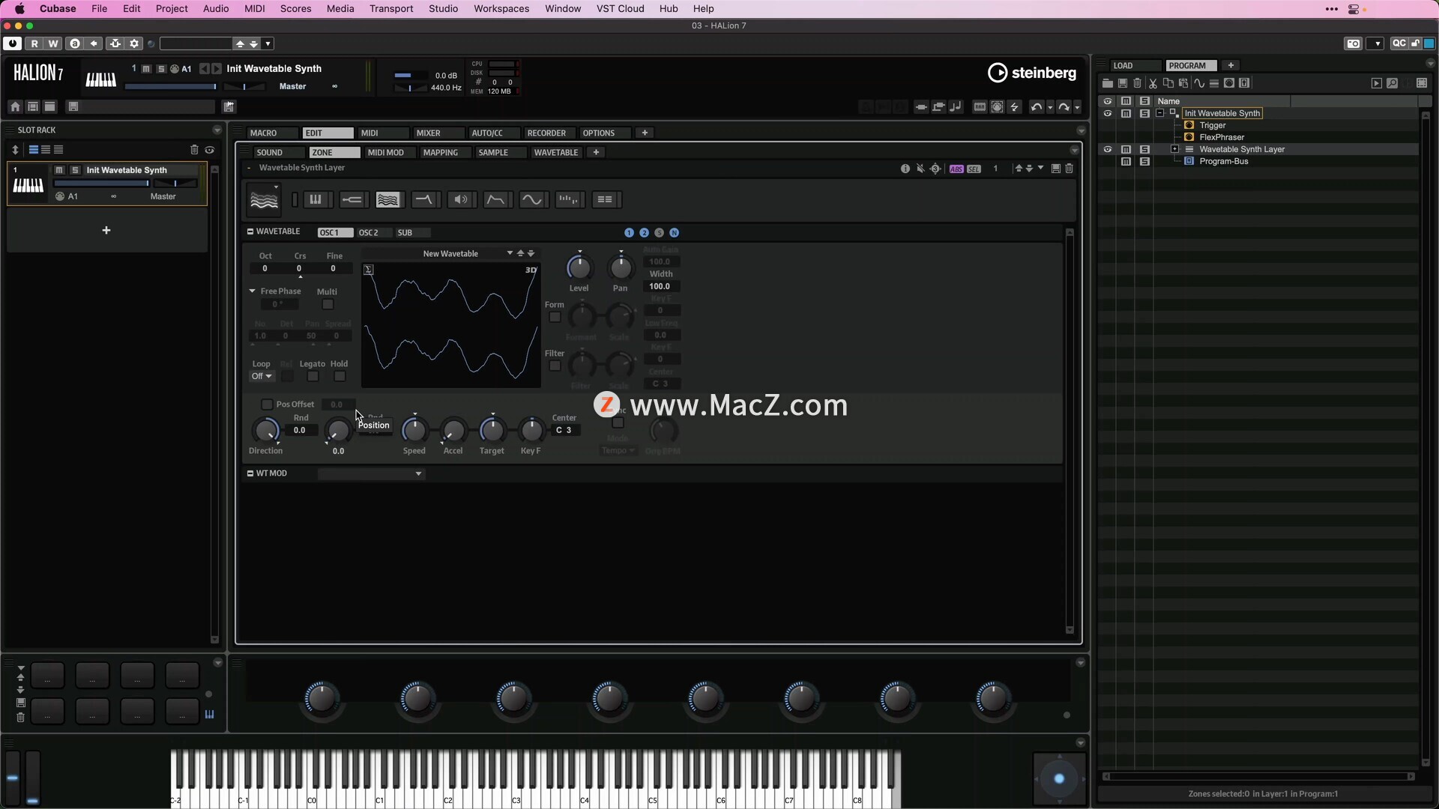Click the magnifier search icon in Program Tree
This screenshot has width=1439, height=809.
pyautogui.click(x=1392, y=83)
